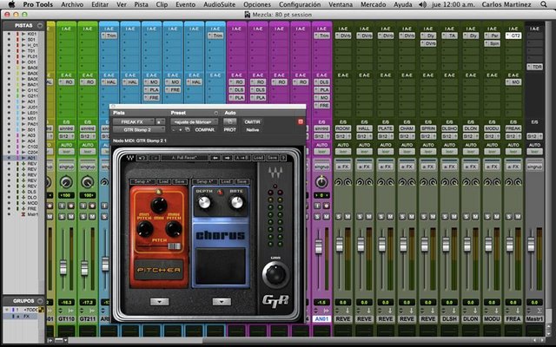
Task: Click the PROT button in plugin header
Action: coord(229,130)
